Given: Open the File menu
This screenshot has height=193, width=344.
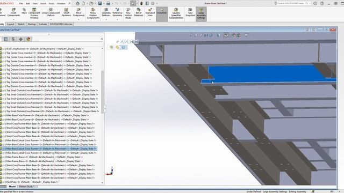Looking at the screenshot, I should coord(21,4).
